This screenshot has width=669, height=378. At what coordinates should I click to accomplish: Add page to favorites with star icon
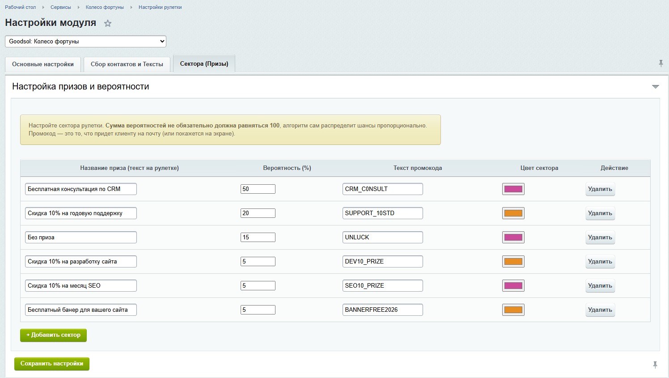coord(108,23)
